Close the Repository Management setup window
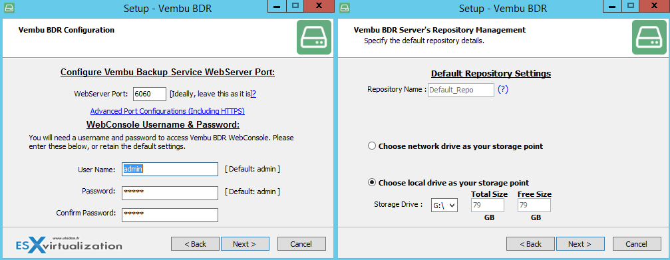The image size is (670, 260). tap(655, 6)
